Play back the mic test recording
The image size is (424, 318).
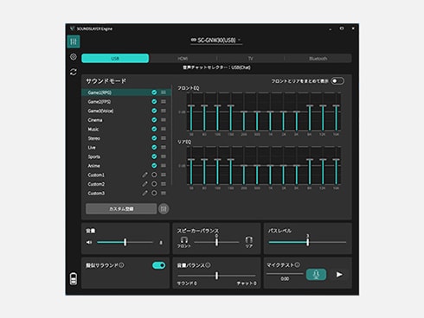[x=339, y=275]
